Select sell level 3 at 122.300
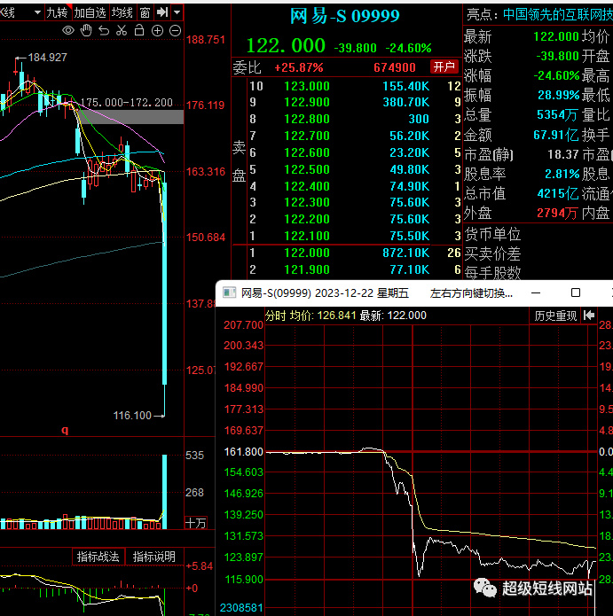 click(354, 202)
